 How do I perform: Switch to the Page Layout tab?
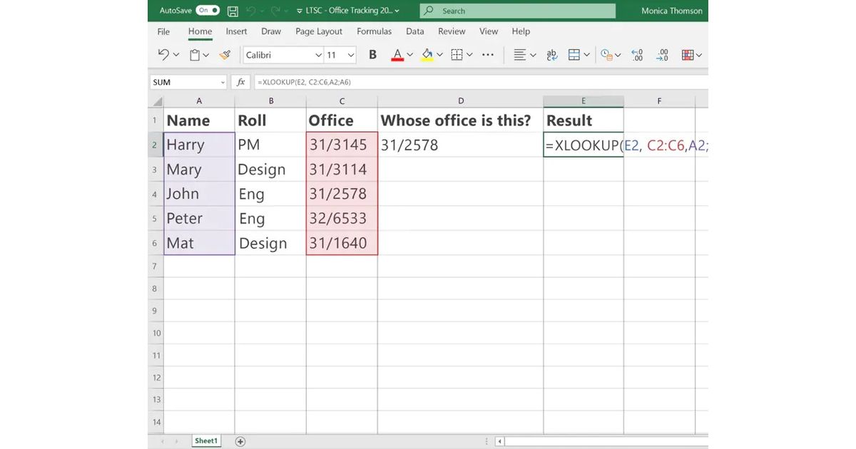[x=319, y=31]
